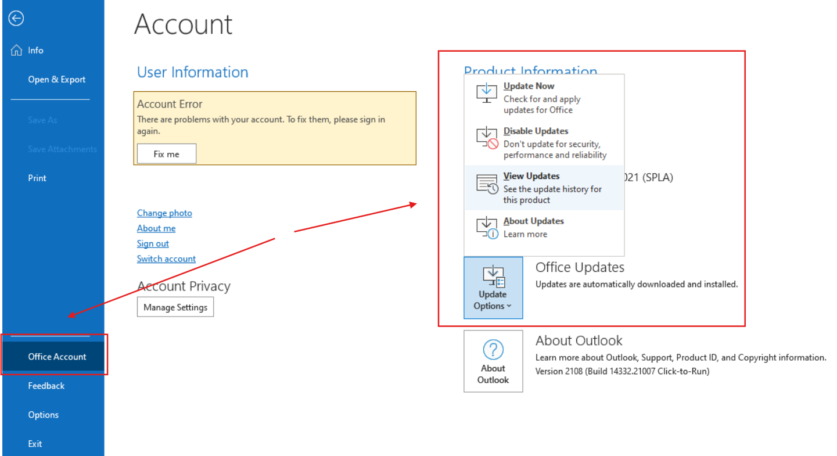Open the Feedback tab

click(53, 386)
